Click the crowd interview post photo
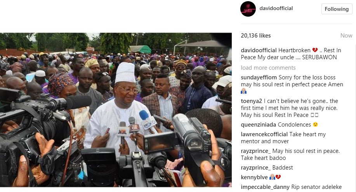This screenshot has width=356, height=192. pyautogui.click(x=116, y=110)
